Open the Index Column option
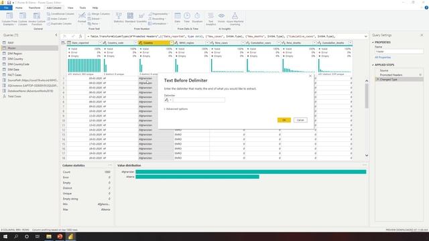The image size is (429, 241). coord(58,19)
